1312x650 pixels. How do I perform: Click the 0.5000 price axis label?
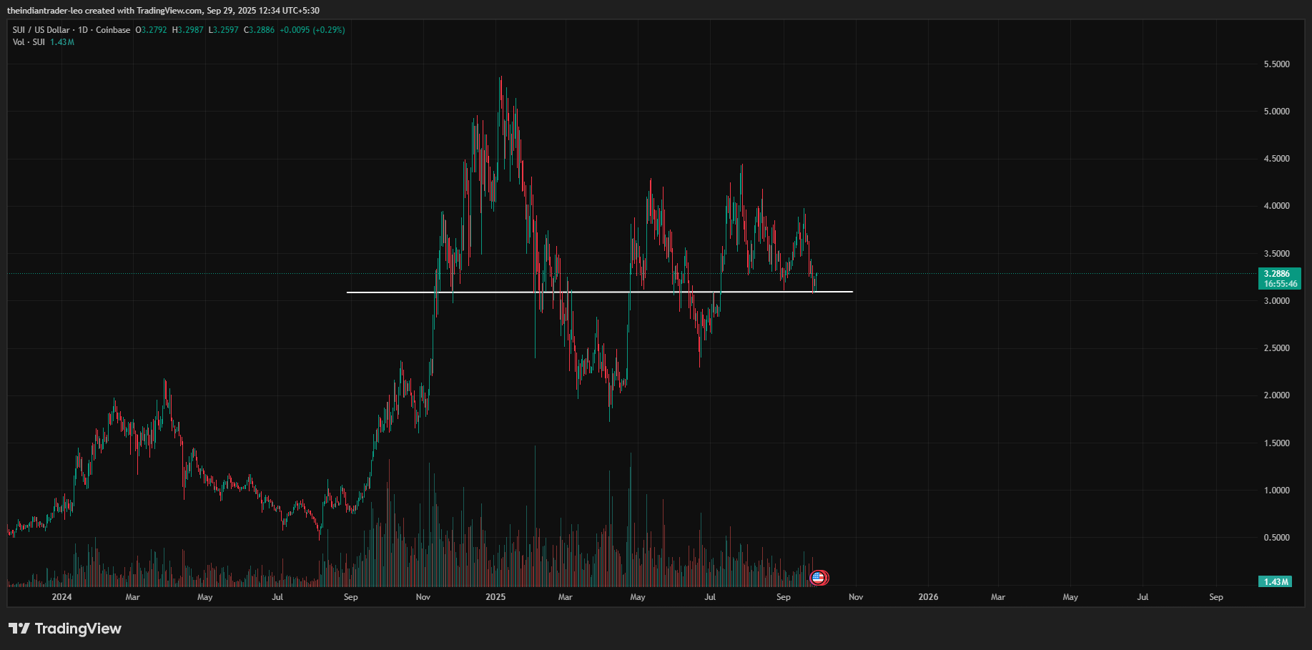1276,538
